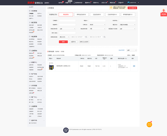This screenshot has height=136, width=167.
Task: Click the orange mail icon at bottom right
Action: [149, 124]
